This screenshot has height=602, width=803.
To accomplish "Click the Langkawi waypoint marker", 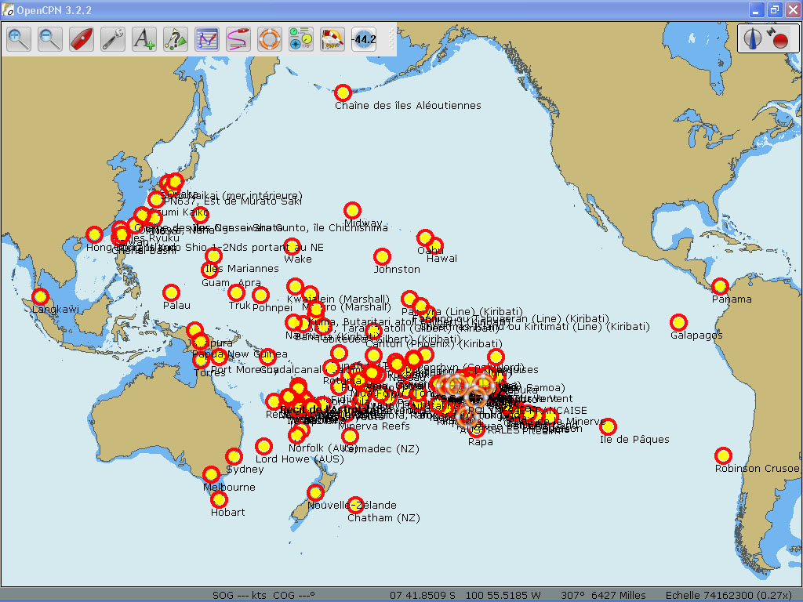I will 40,297.
